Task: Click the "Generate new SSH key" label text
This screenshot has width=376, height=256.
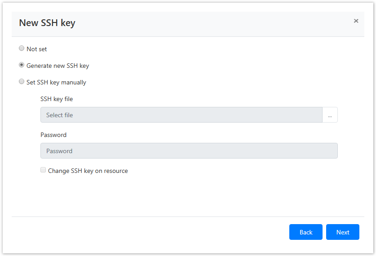Action: click(58, 66)
